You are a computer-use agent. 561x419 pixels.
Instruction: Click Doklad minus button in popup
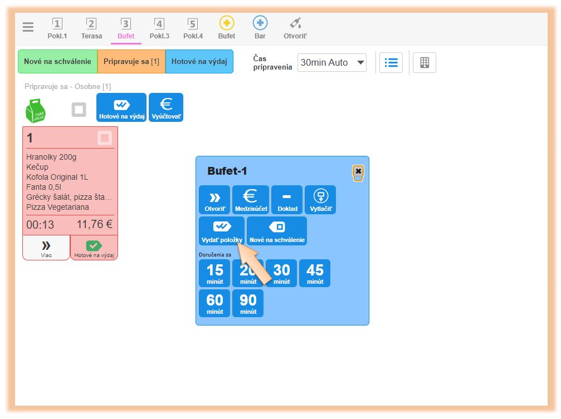coord(287,200)
